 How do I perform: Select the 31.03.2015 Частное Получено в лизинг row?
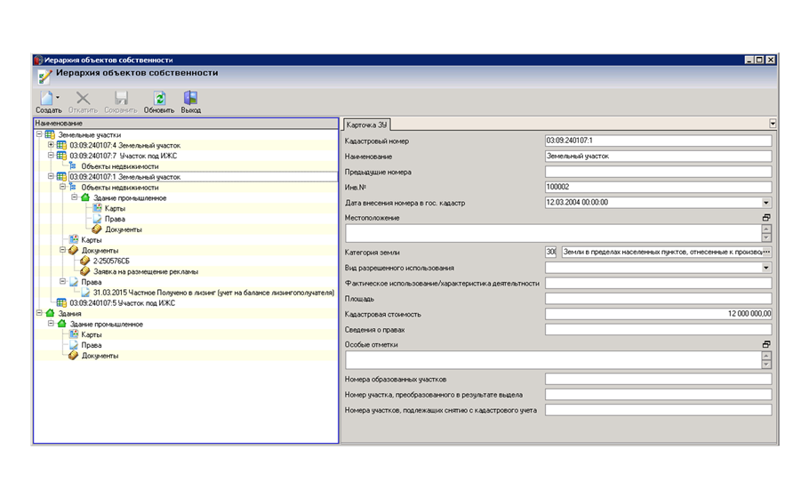(213, 293)
